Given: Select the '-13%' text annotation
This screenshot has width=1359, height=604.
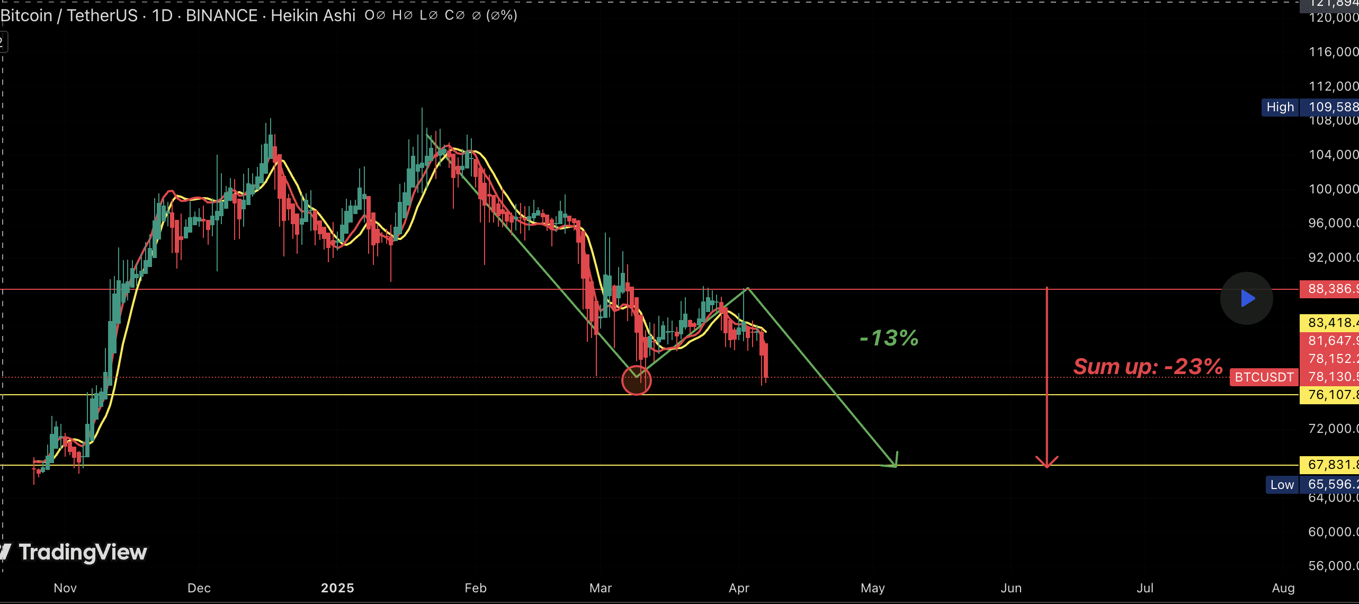Looking at the screenshot, I should 890,338.
